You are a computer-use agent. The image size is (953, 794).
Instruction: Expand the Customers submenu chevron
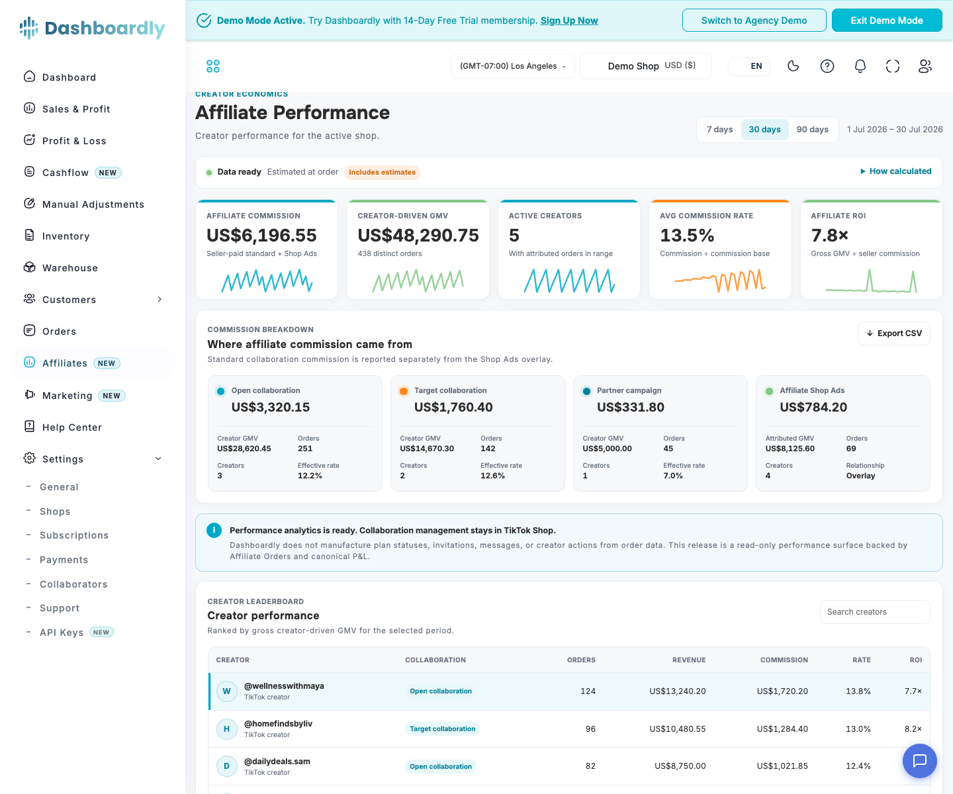[x=159, y=300]
